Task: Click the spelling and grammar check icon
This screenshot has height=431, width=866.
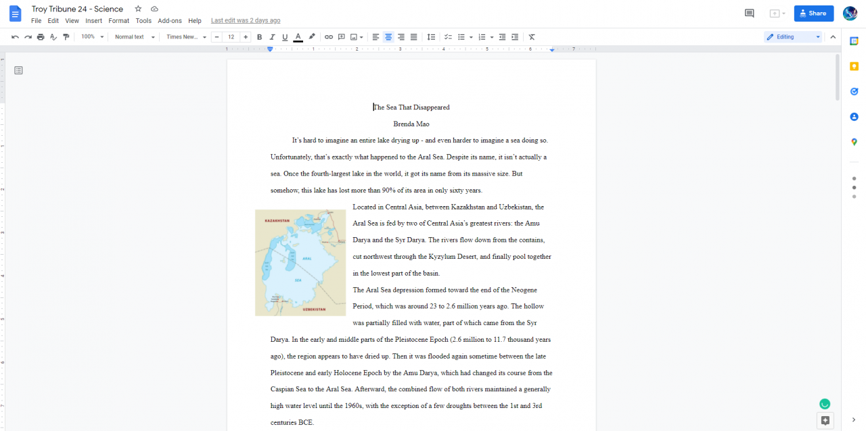Action: pyautogui.click(x=53, y=37)
